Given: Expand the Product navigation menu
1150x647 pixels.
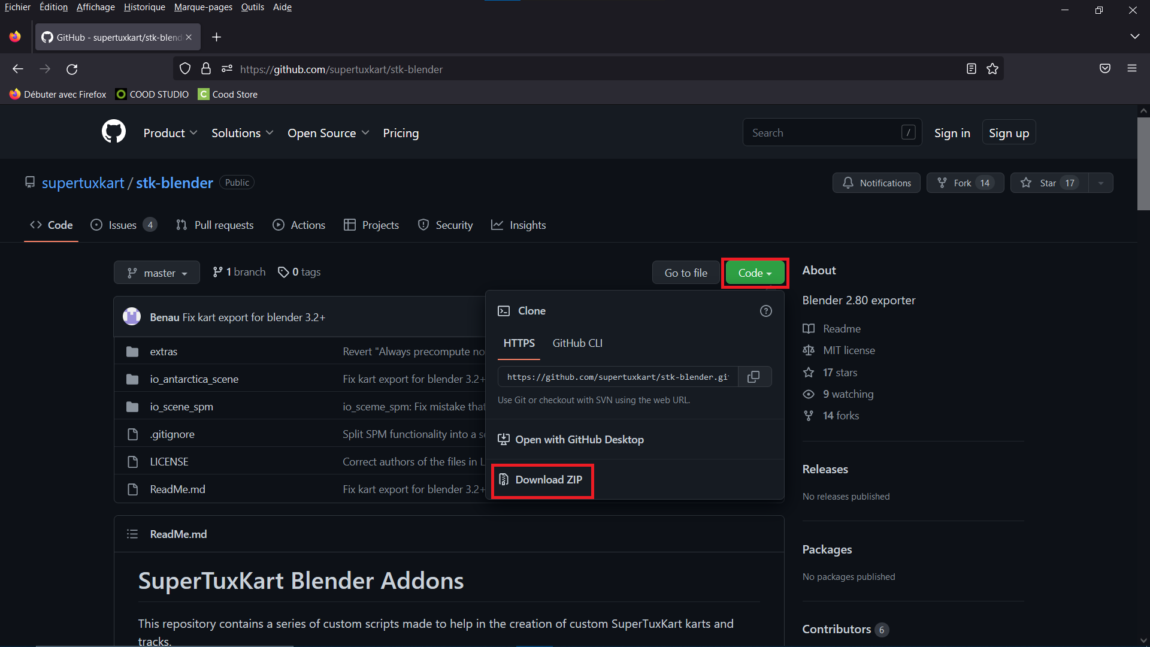Looking at the screenshot, I should (170, 133).
